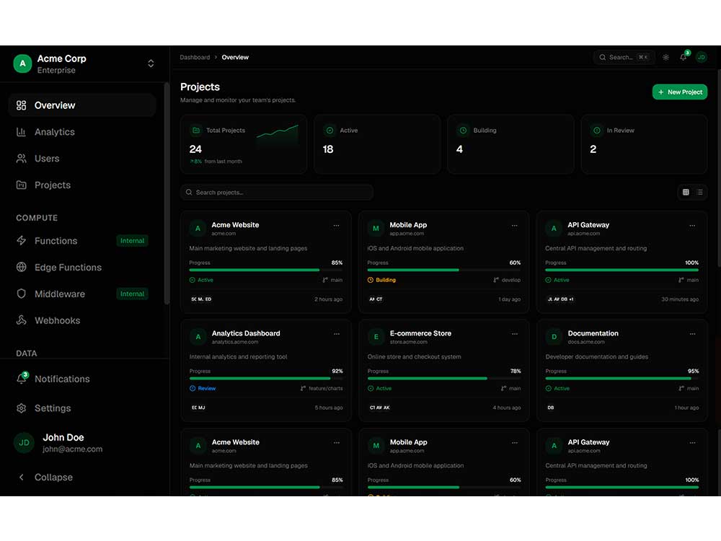Open the first API Gateway card's menu
This screenshot has height=541, width=721.
tap(692, 225)
